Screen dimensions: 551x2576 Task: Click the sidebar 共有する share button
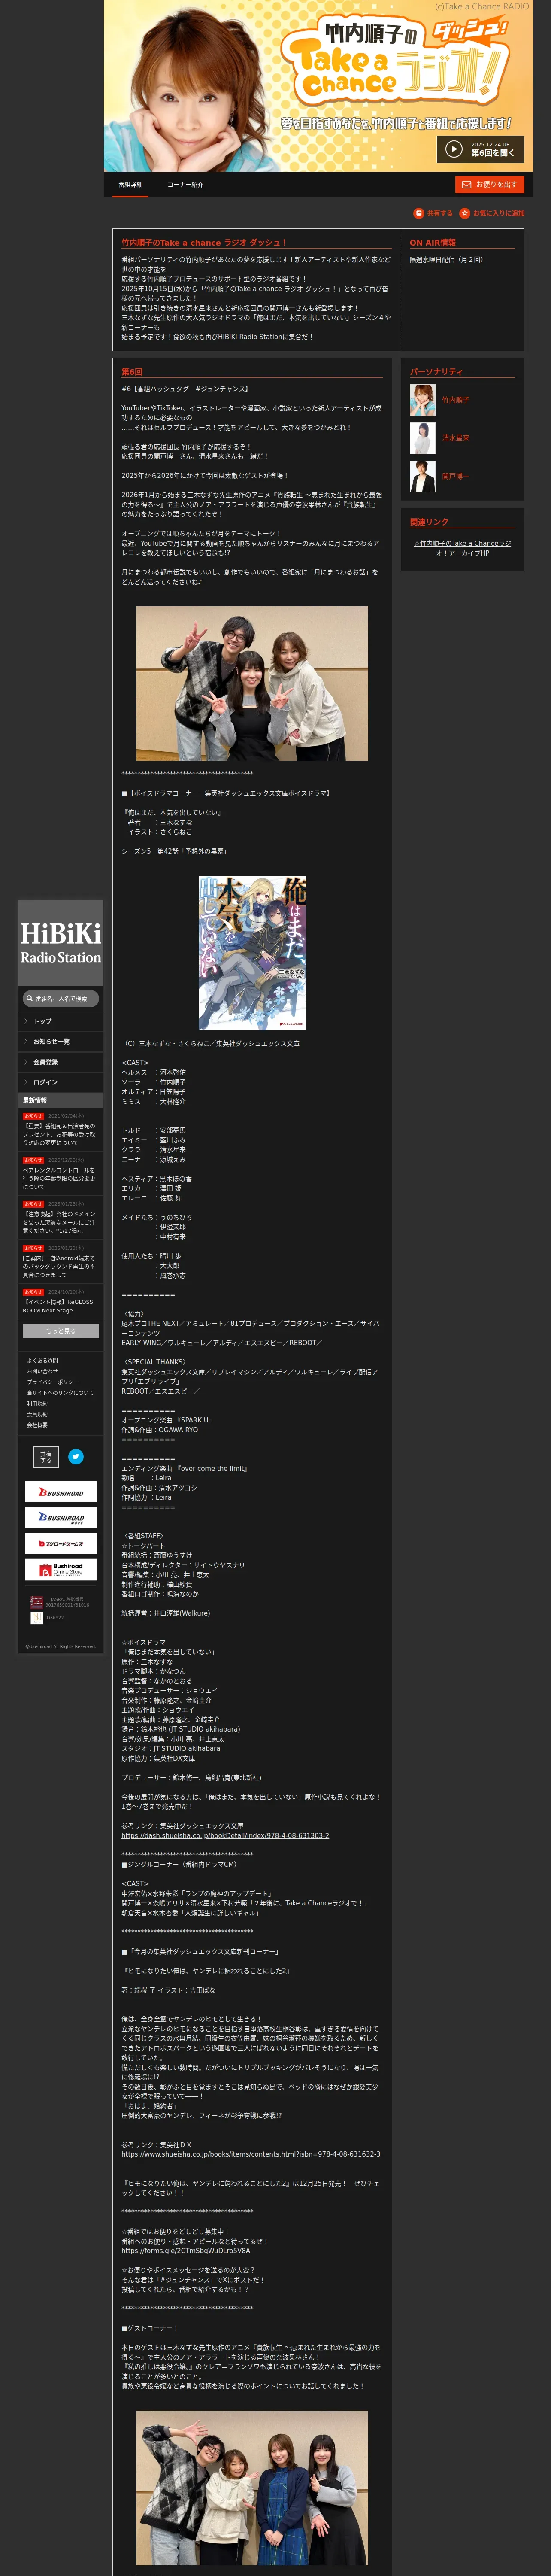click(x=46, y=1457)
